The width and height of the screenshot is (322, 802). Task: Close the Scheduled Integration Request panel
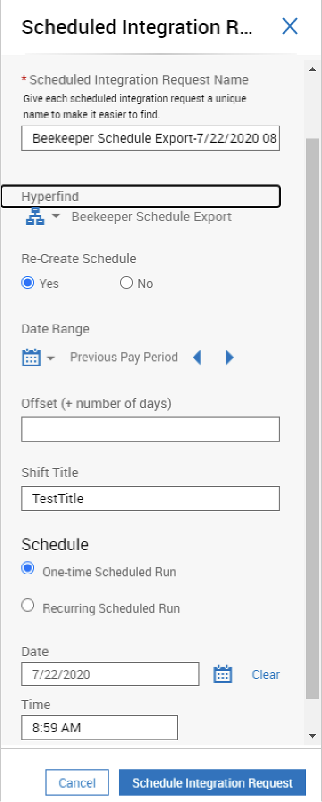(290, 26)
